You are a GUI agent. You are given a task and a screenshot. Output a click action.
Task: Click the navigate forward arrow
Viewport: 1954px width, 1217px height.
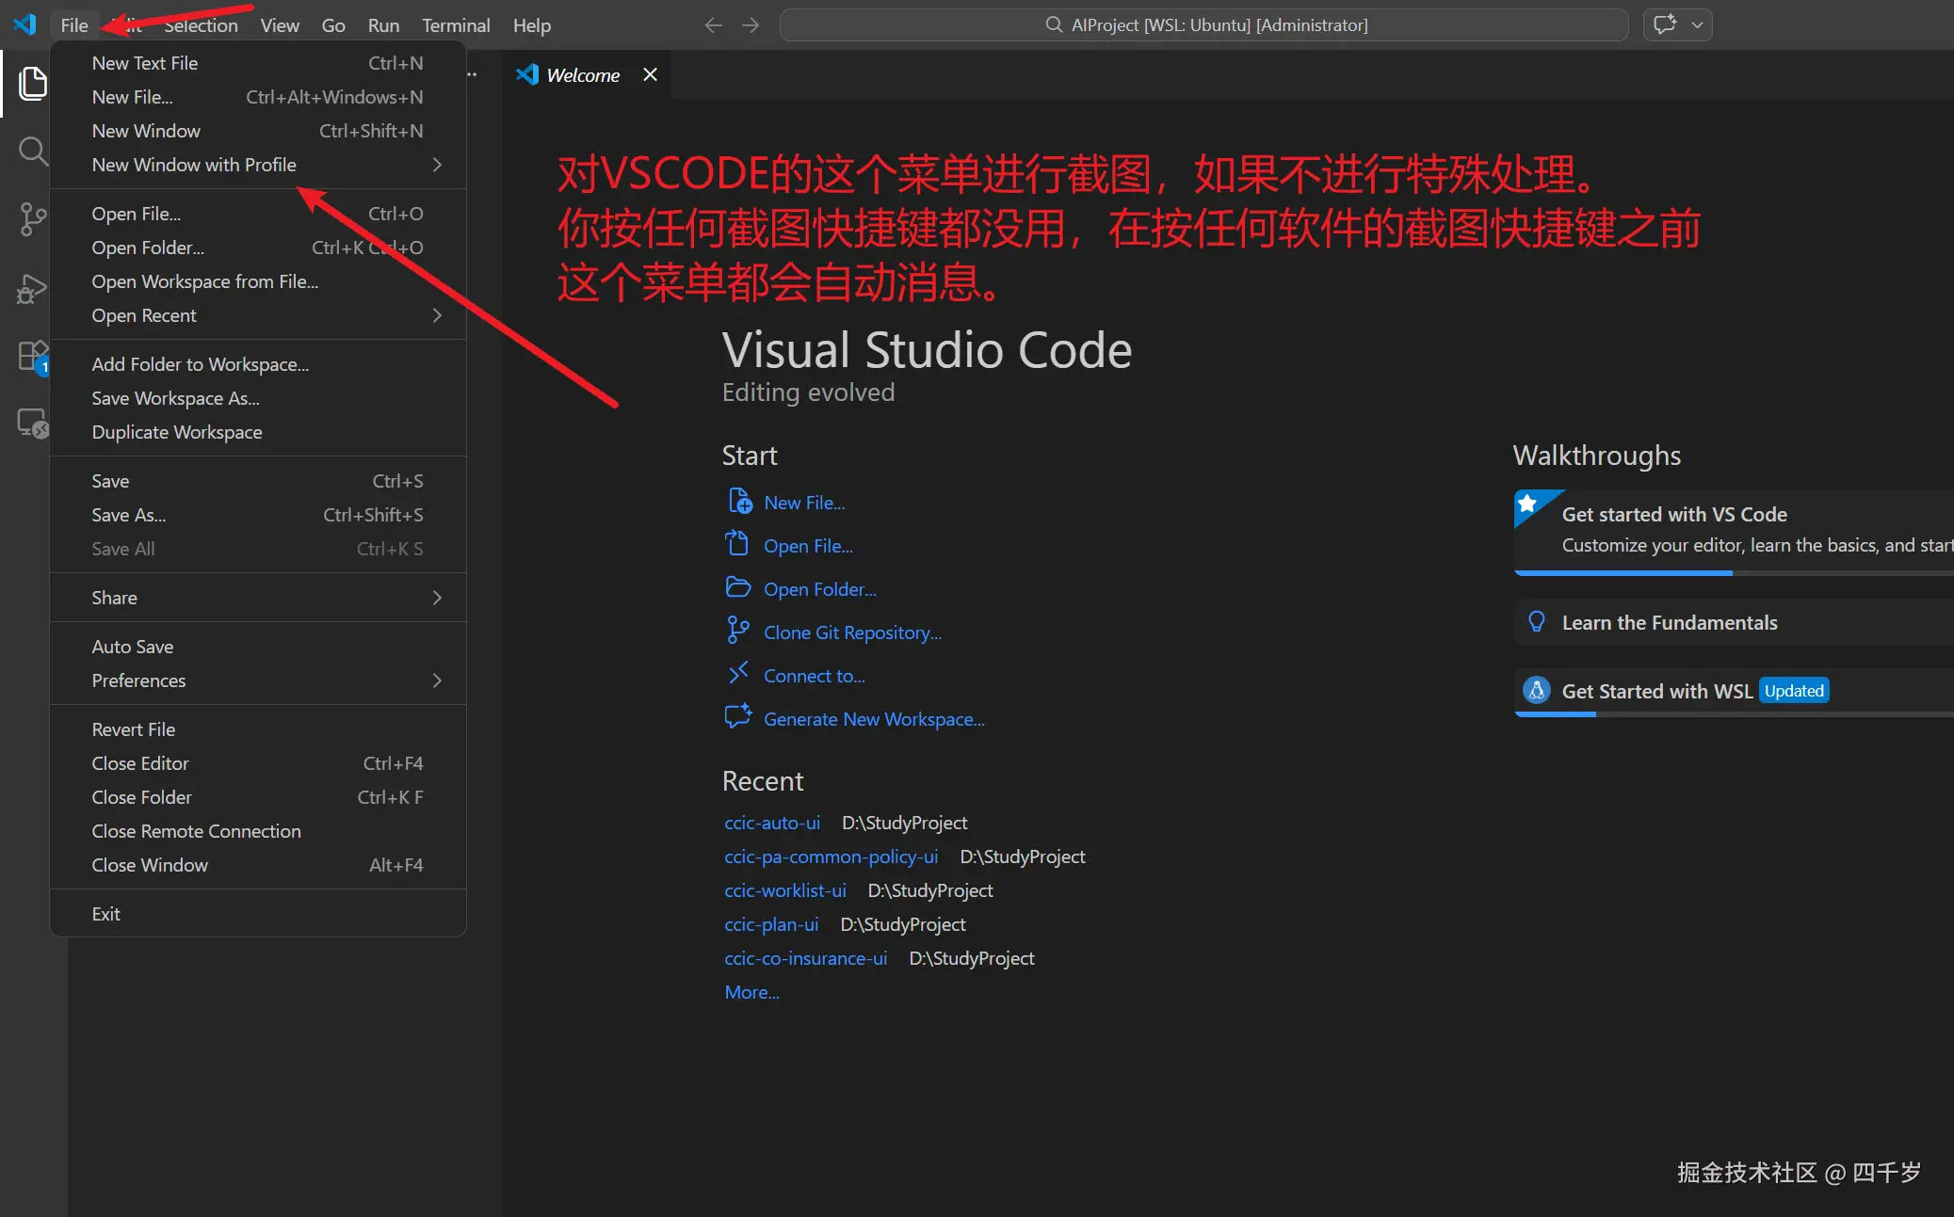[751, 25]
